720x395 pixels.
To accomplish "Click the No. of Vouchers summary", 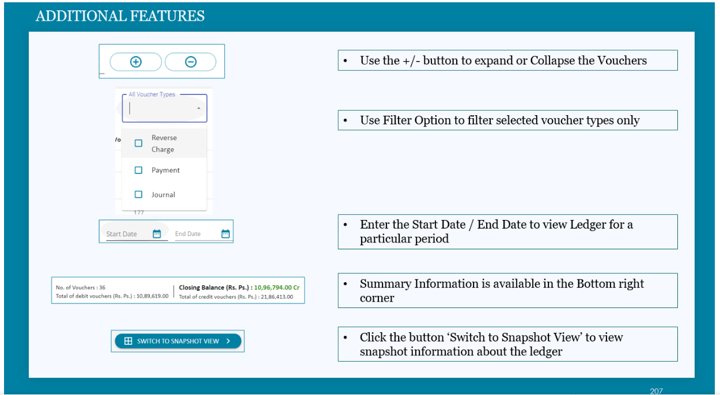I will click(81, 287).
